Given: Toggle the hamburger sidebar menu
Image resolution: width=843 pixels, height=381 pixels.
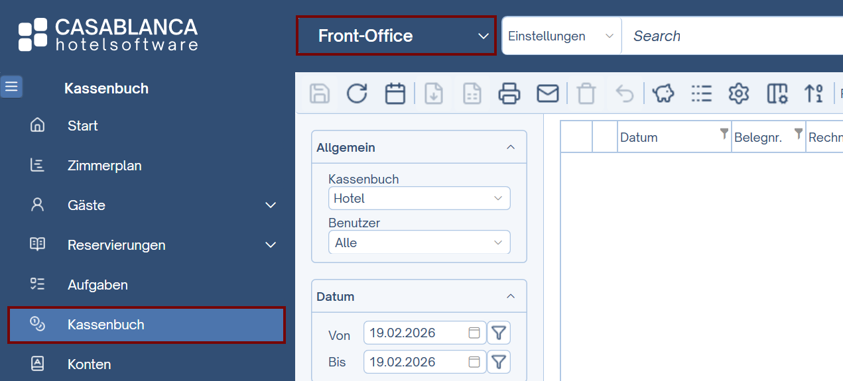Looking at the screenshot, I should [11, 87].
